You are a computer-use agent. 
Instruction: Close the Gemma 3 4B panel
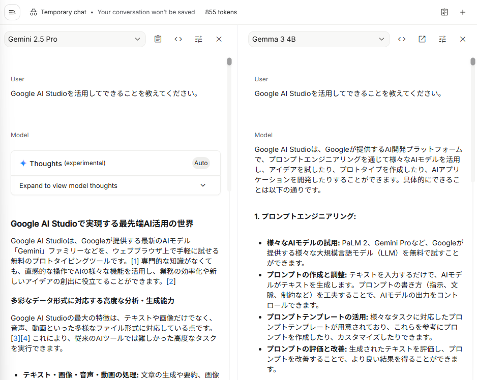463,39
